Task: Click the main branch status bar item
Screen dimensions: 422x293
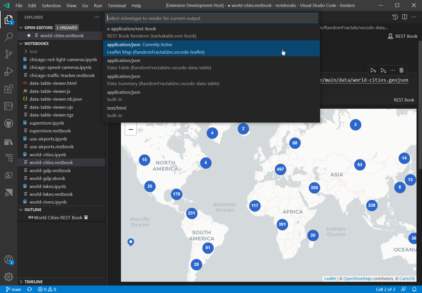Action: [x=14, y=289]
